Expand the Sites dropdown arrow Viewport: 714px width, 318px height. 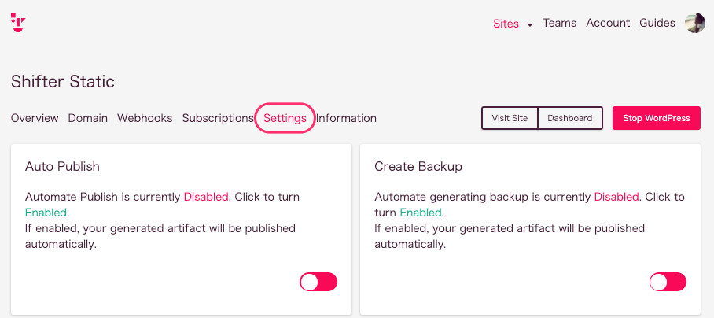[530, 25]
